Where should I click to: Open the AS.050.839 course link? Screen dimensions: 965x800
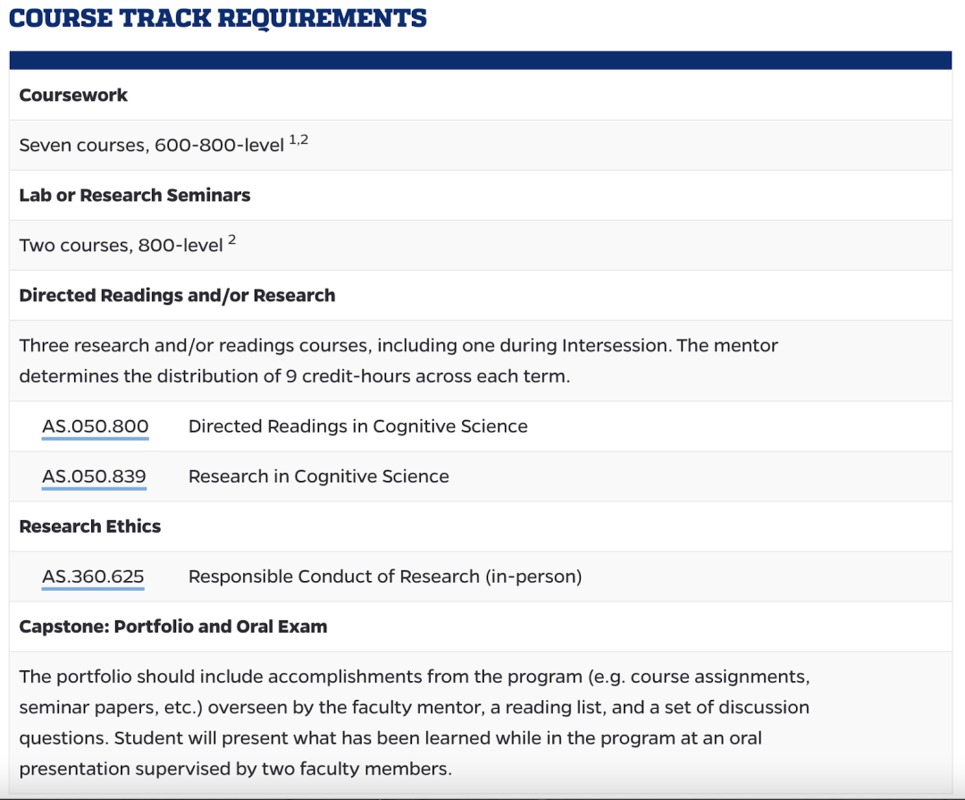pos(94,476)
